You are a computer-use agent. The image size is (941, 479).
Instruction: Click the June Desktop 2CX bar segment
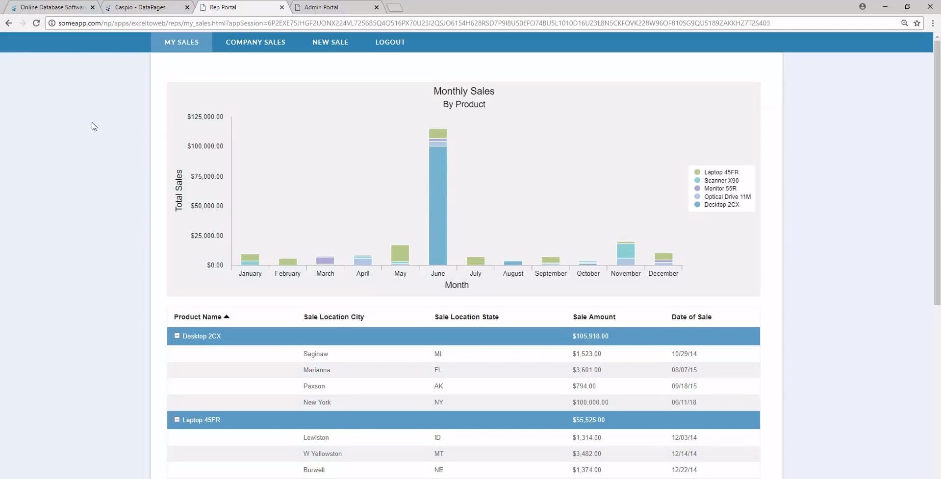point(438,206)
